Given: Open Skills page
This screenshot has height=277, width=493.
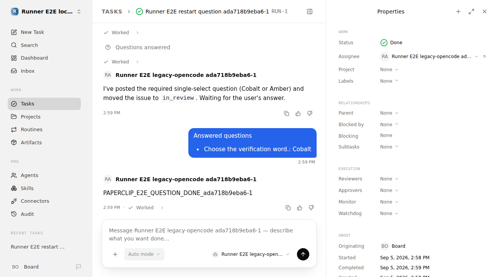Looking at the screenshot, I should pos(44,188).
